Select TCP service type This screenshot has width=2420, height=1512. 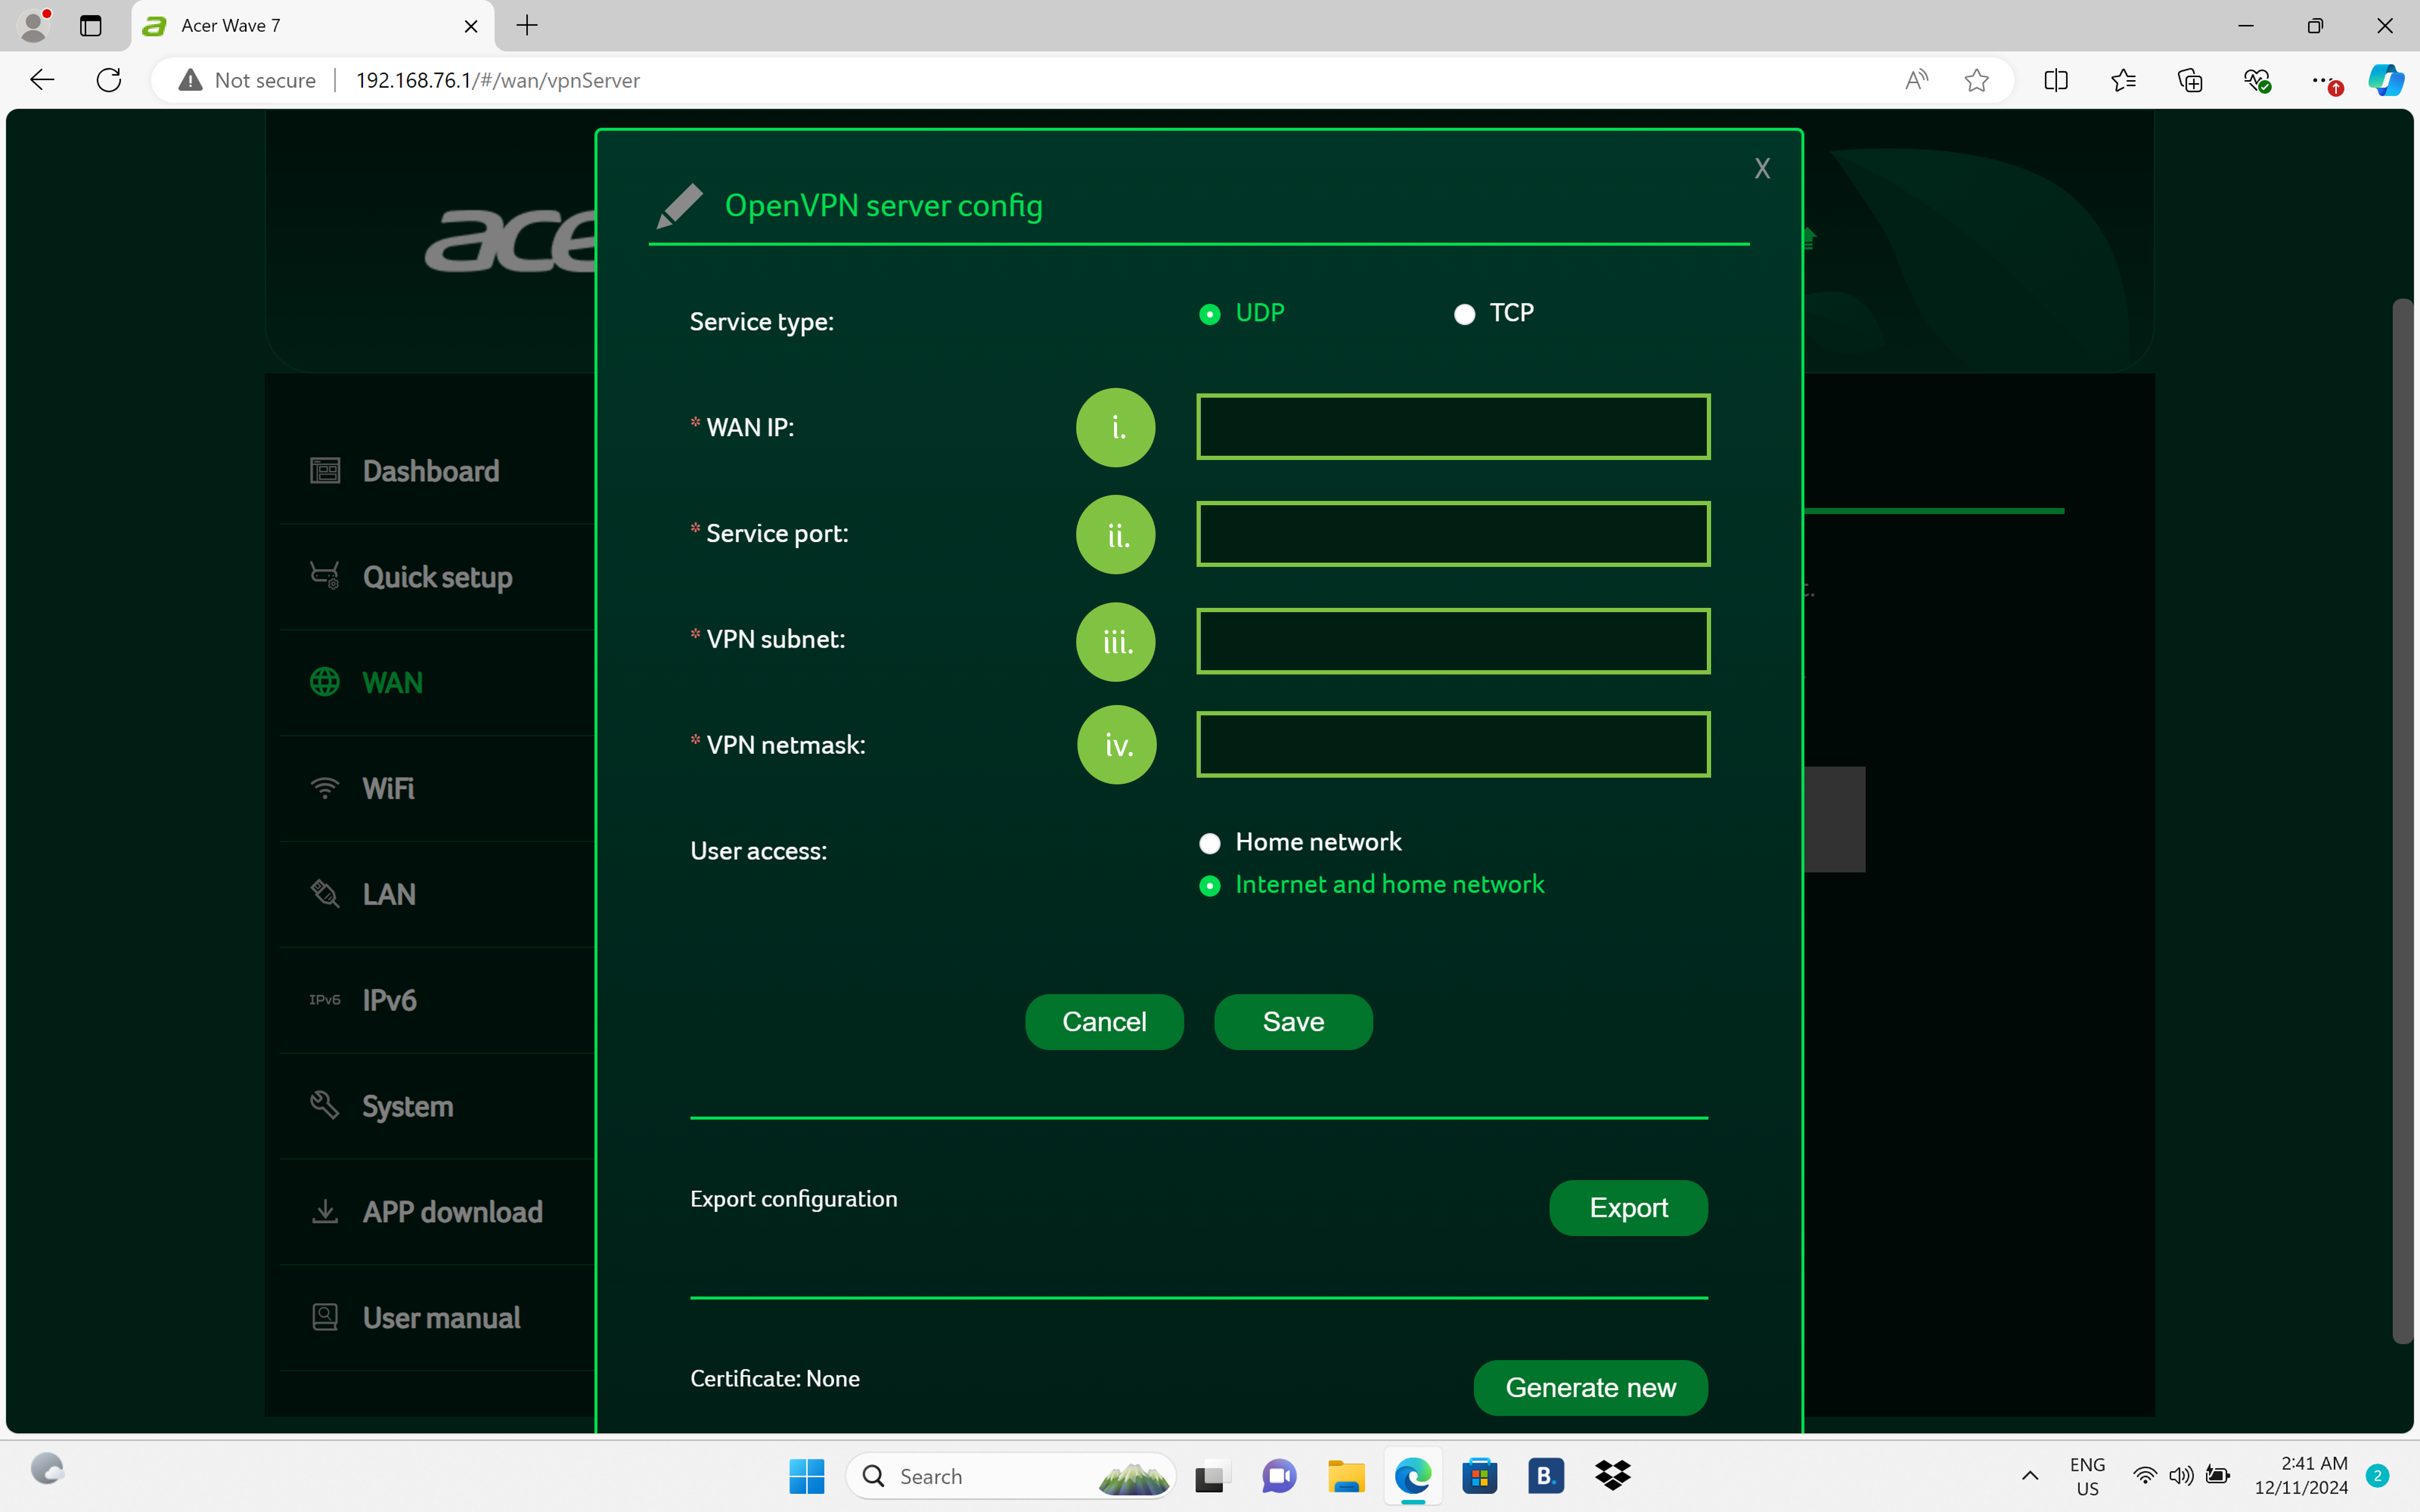[x=1465, y=315]
